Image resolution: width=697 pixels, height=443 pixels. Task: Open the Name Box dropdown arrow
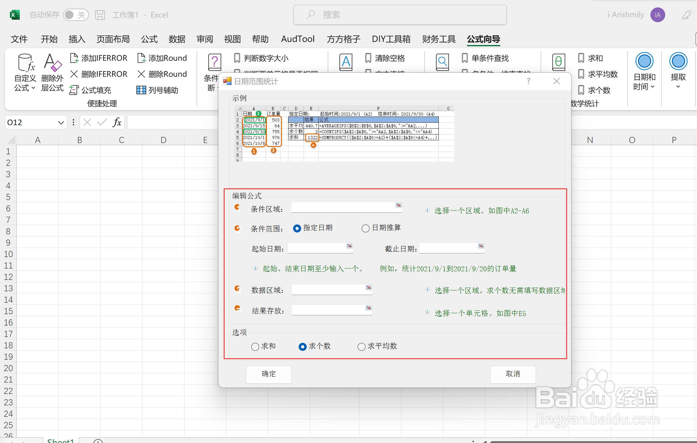[x=61, y=122]
